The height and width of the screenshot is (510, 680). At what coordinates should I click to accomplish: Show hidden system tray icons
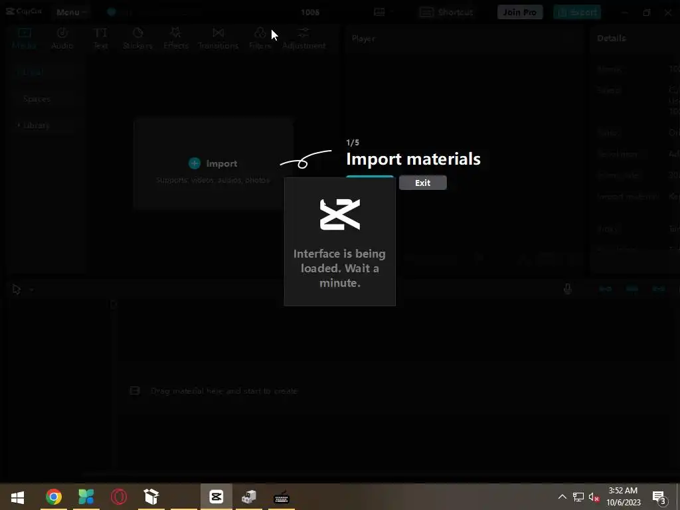(x=562, y=497)
